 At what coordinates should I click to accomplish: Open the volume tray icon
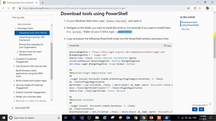(186, 118)
